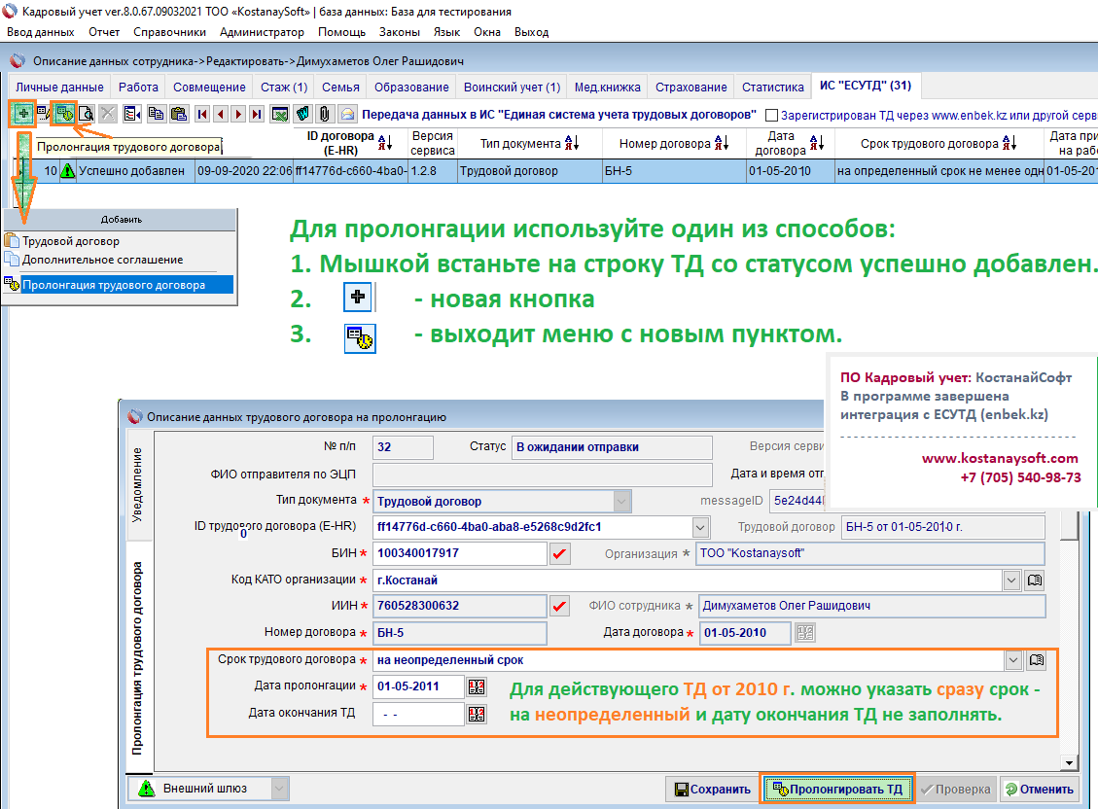Click the red checkmark next to ИИН field

pos(559,606)
